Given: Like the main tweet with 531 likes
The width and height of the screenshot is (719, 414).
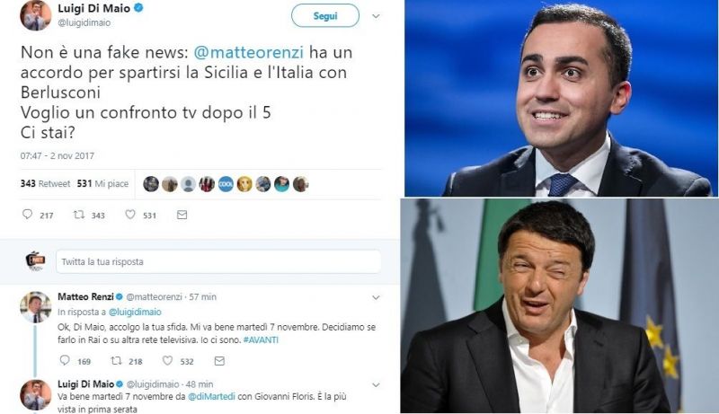Looking at the screenshot, I should (x=130, y=215).
